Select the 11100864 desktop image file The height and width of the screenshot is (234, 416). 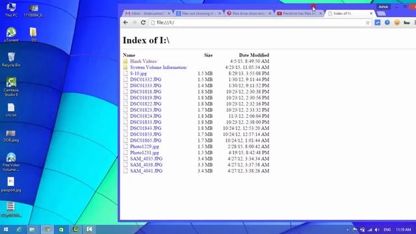34,10
